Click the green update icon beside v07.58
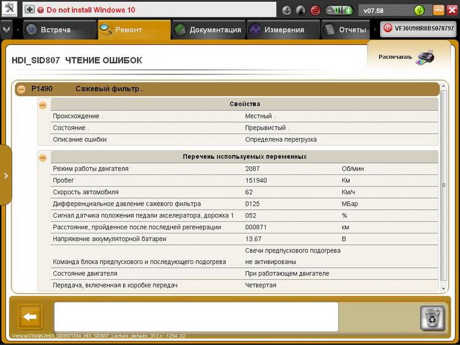This screenshot has width=460, height=345. [419, 10]
